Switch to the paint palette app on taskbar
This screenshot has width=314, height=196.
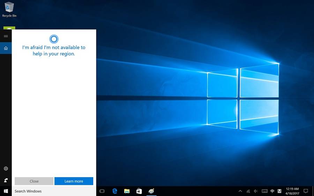pos(151,191)
